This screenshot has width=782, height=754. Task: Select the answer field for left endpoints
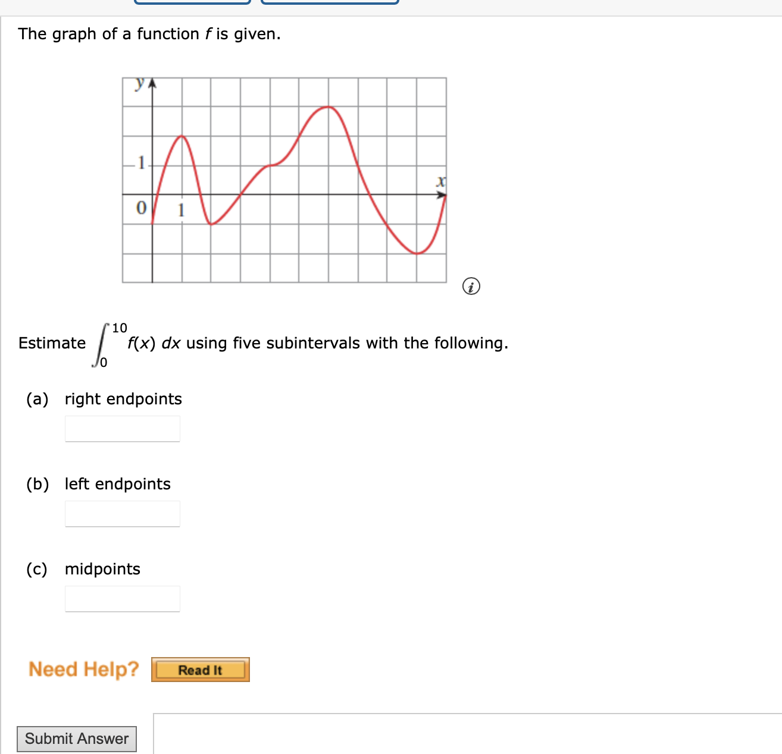click(122, 513)
